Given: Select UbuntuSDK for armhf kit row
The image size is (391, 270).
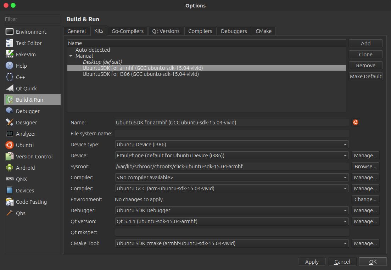Looking at the screenshot, I should 206,68.
